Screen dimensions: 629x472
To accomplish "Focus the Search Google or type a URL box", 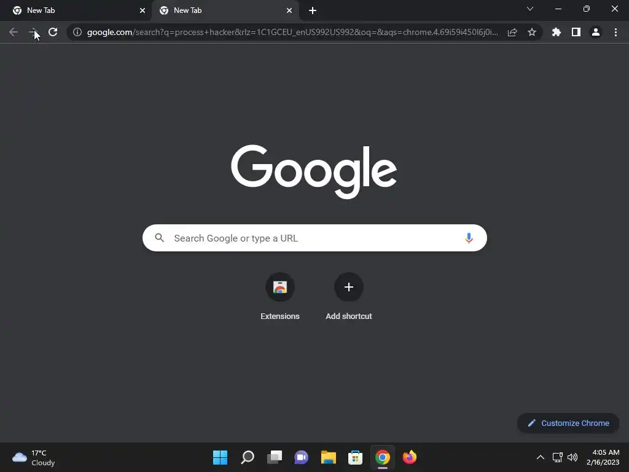I will pyautogui.click(x=314, y=238).
